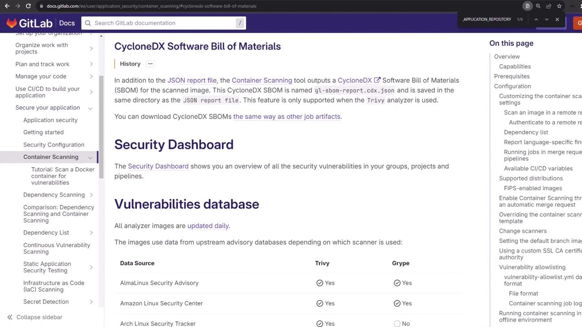Screen dimensions: 582x327
Task: Click the browser back arrow
Action: pyautogui.click(x=7, y=6)
